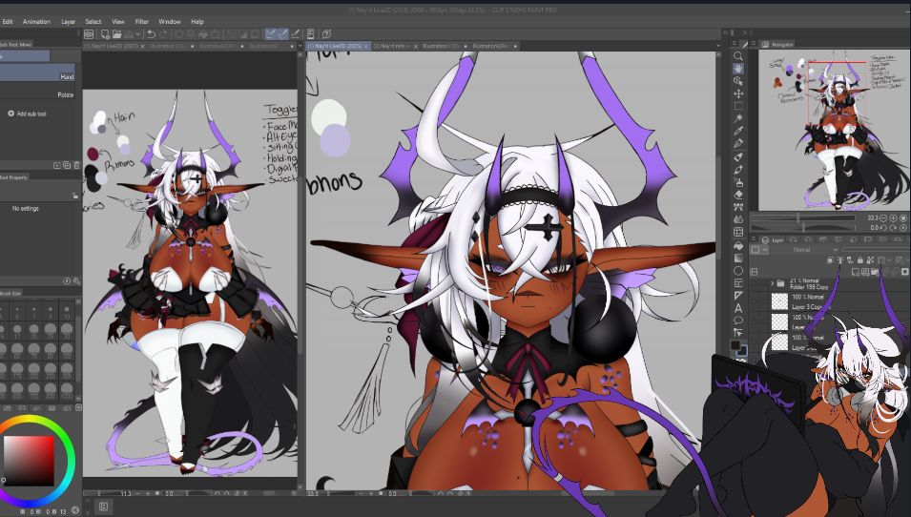Close right Nay'n Live2D (2025) tab
The height and width of the screenshot is (517, 911).
[x=366, y=46]
